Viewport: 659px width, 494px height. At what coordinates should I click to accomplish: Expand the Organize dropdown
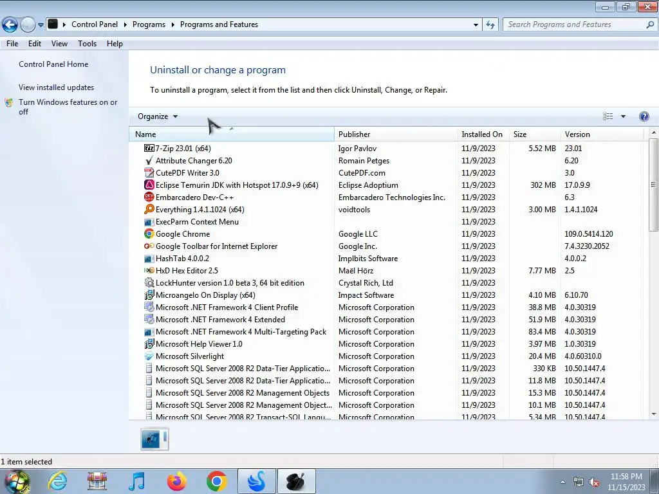[x=158, y=116]
